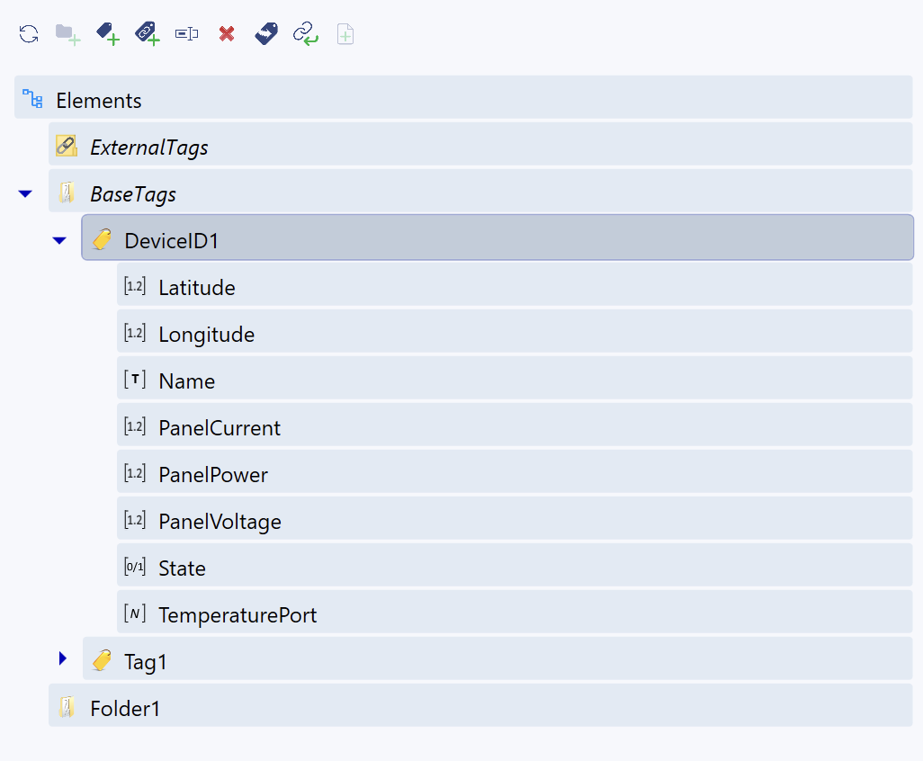Click the add tag icon
923x761 pixels.
(108, 34)
